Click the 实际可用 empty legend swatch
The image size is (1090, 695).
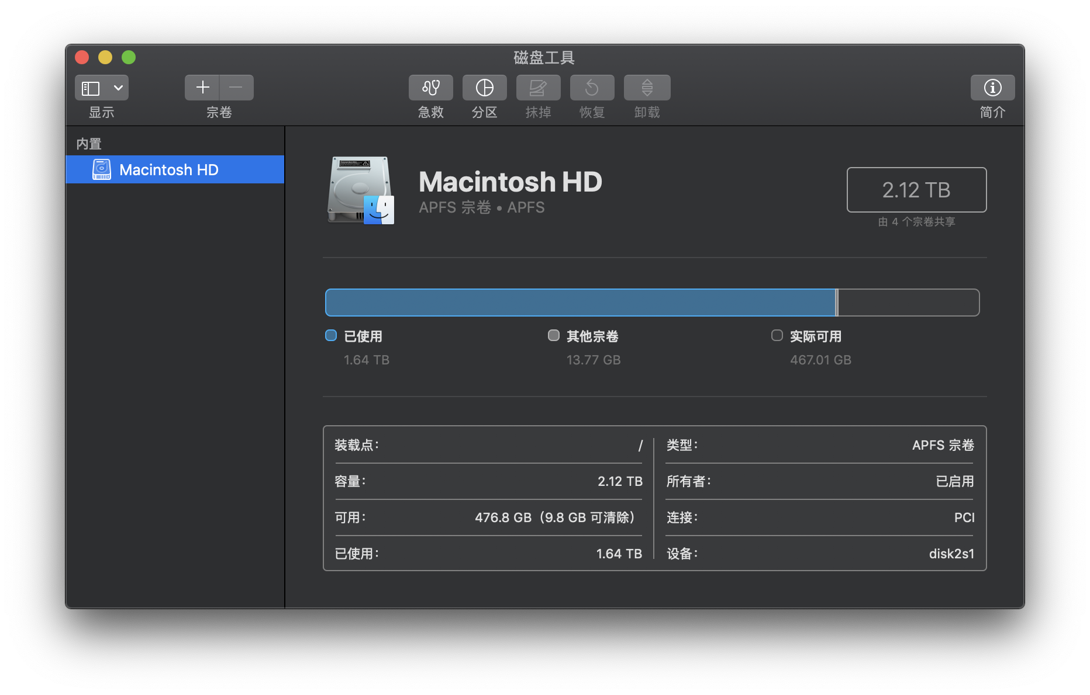[x=777, y=335]
